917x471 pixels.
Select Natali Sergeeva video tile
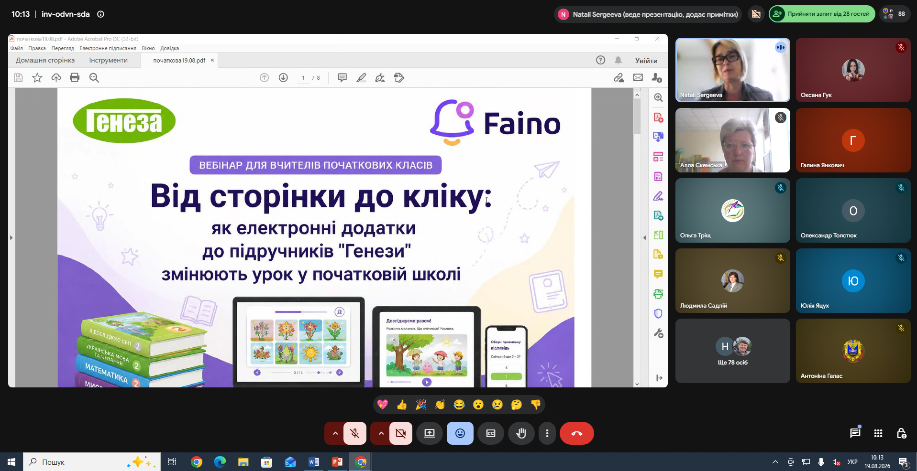pos(732,70)
